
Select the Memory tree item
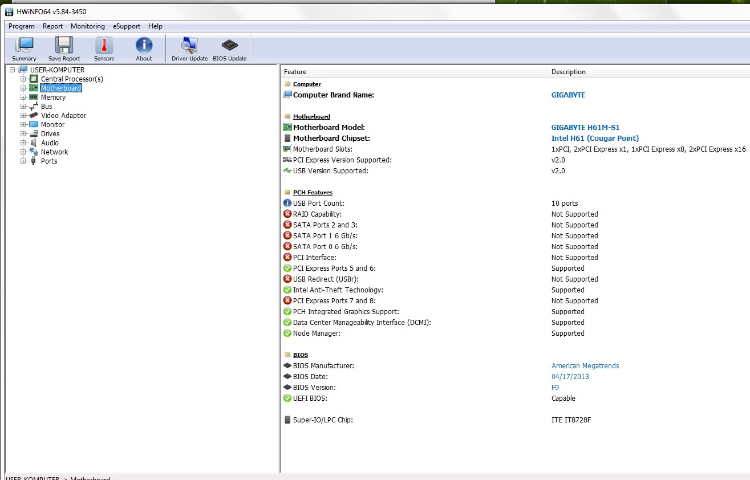tap(53, 97)
